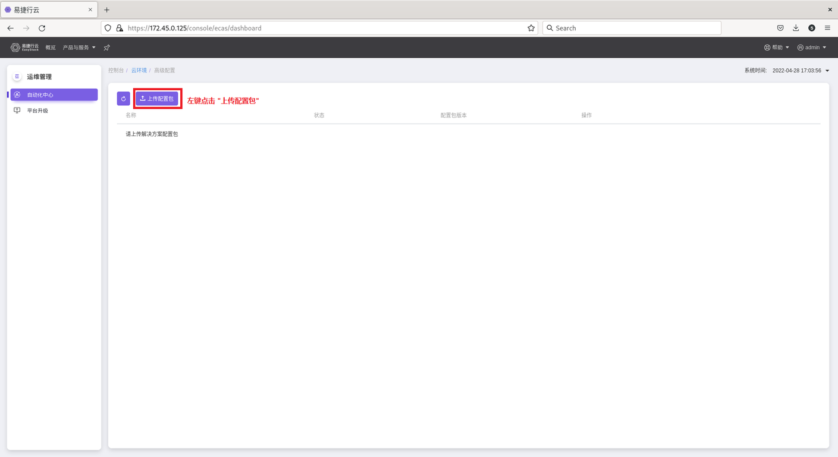This screenshot has height=457, width=838.
Task: Expand the 帮助 help dropdown
Action: tap(776, 48)
